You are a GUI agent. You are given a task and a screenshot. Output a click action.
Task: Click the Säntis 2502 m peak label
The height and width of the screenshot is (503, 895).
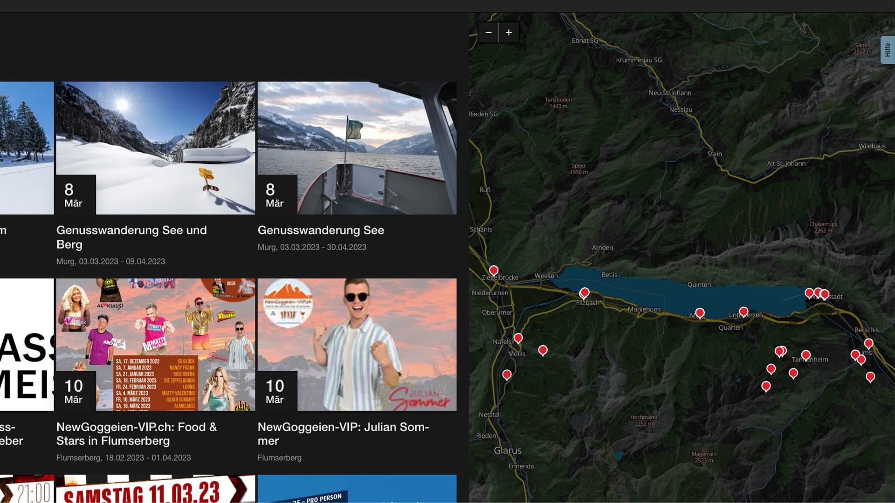(862, 48)
